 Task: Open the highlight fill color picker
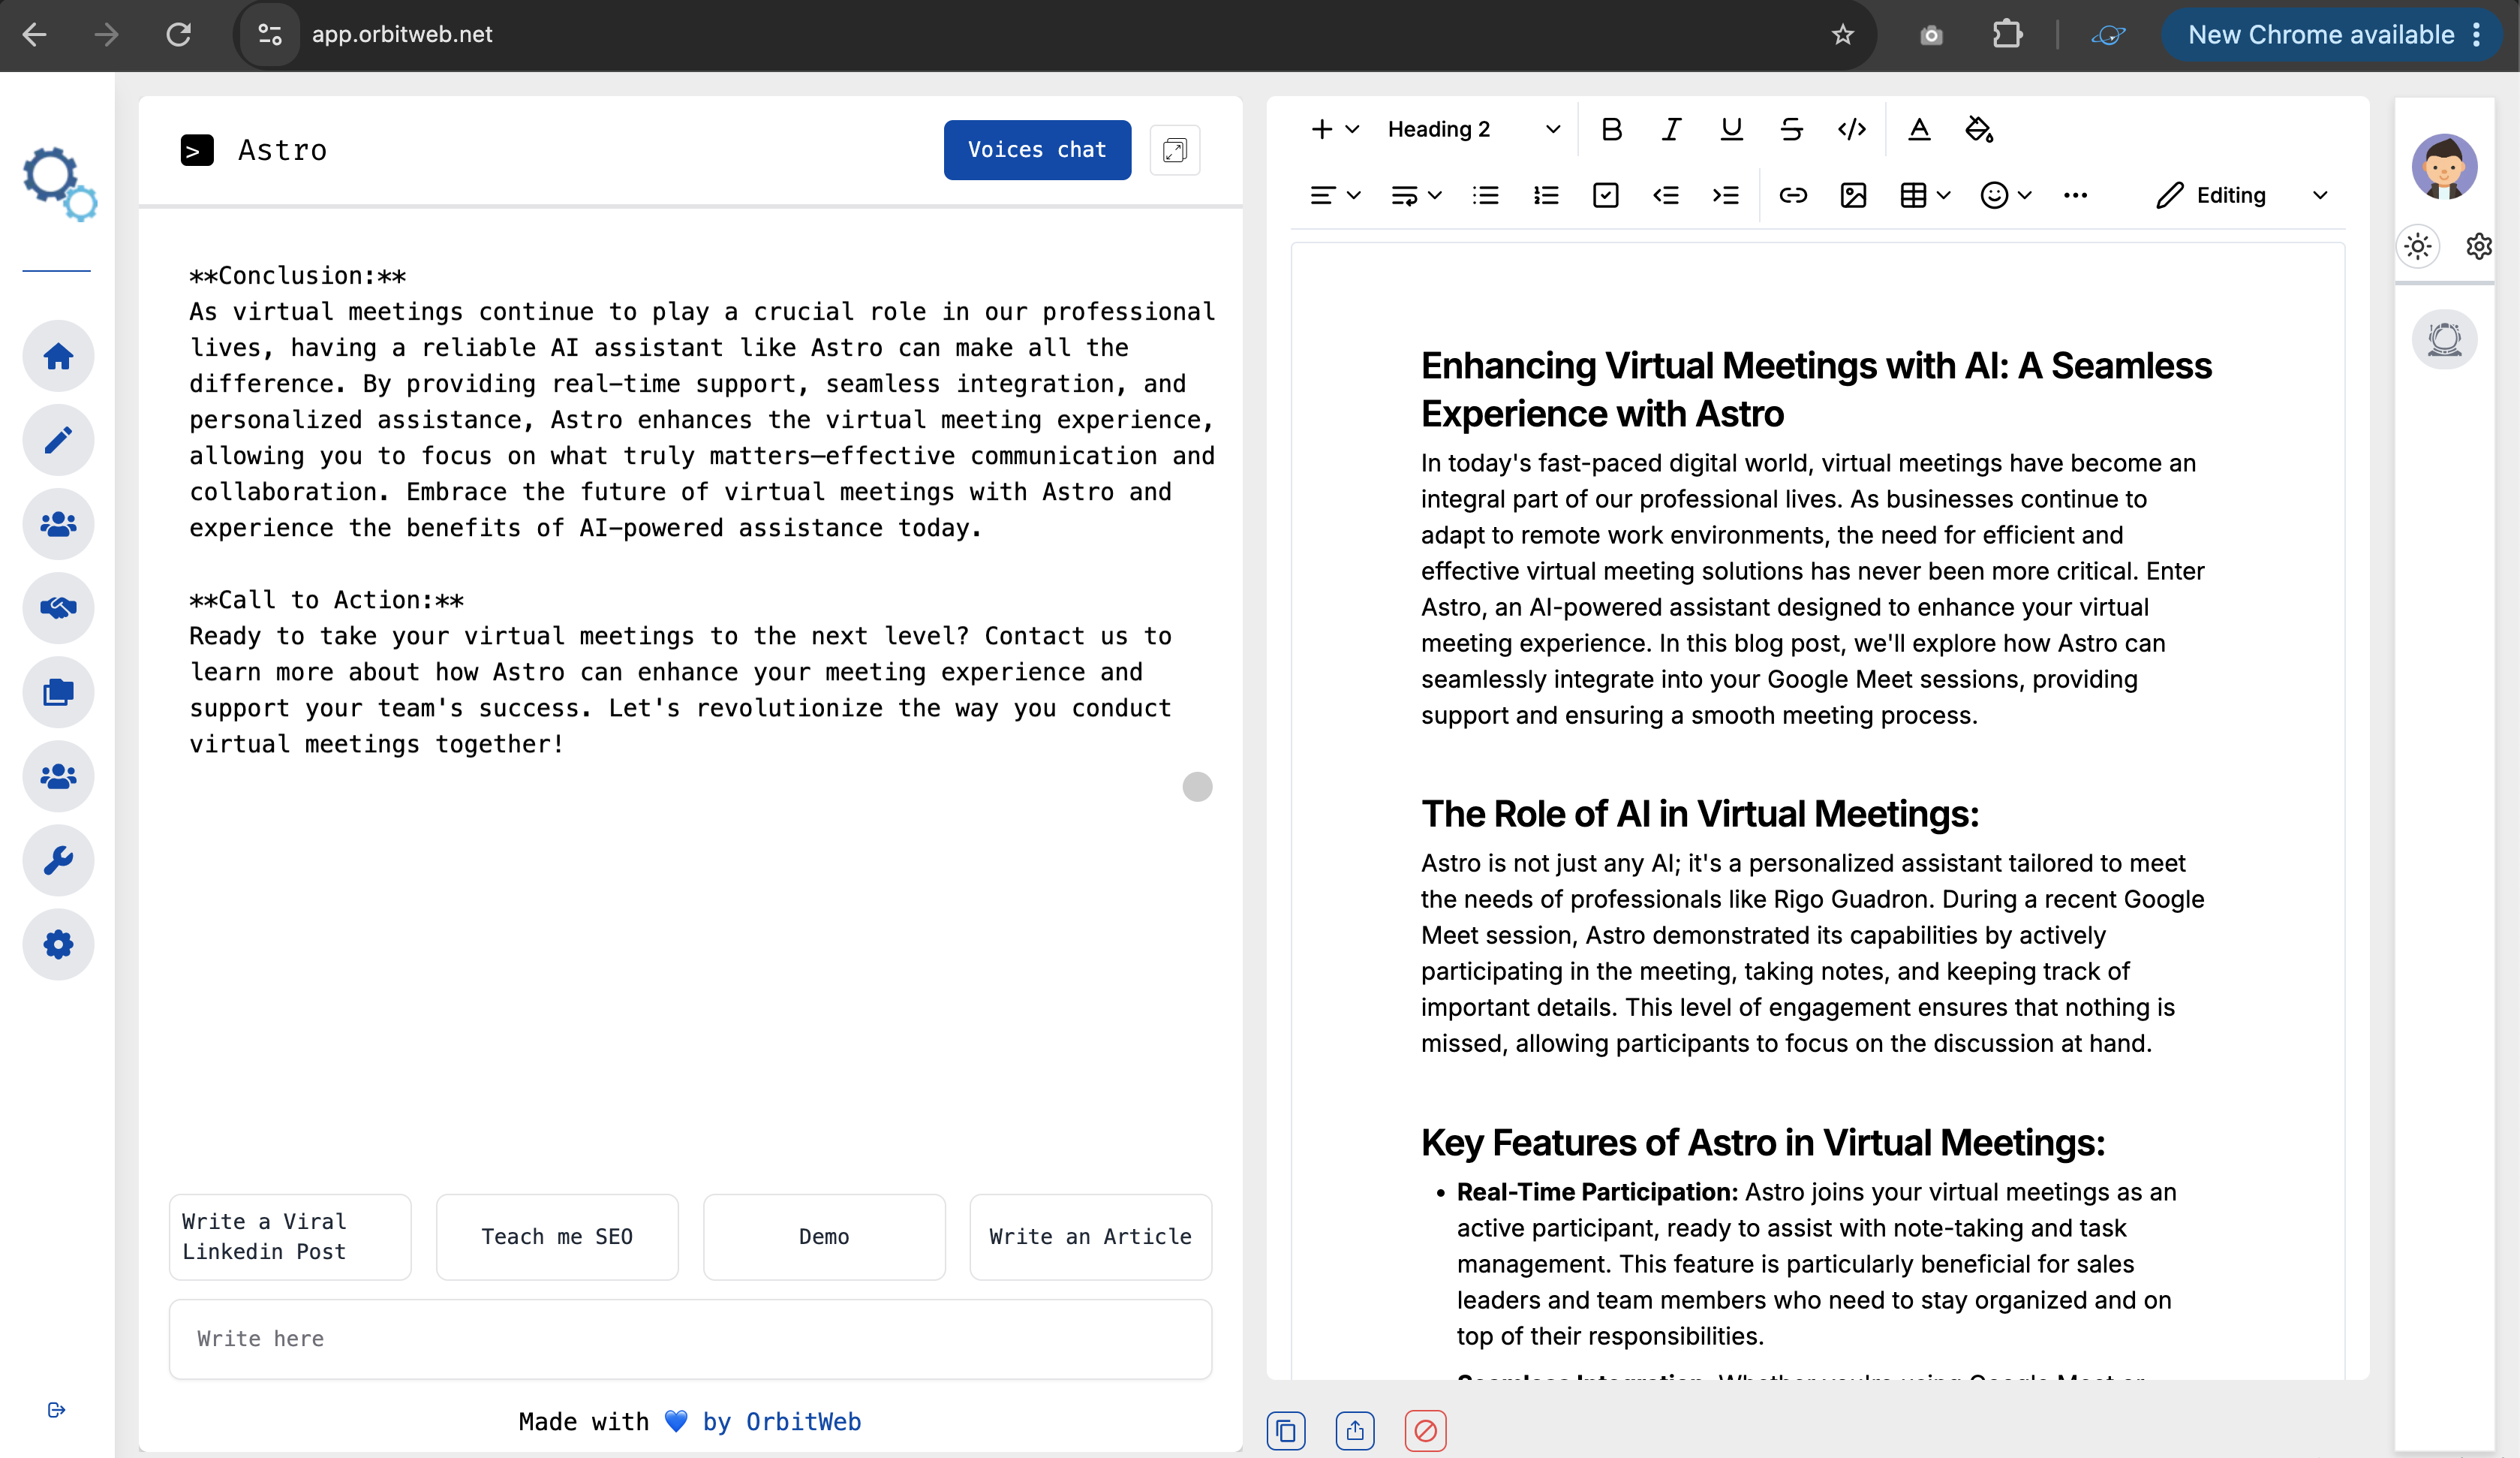click(1979, 129)
